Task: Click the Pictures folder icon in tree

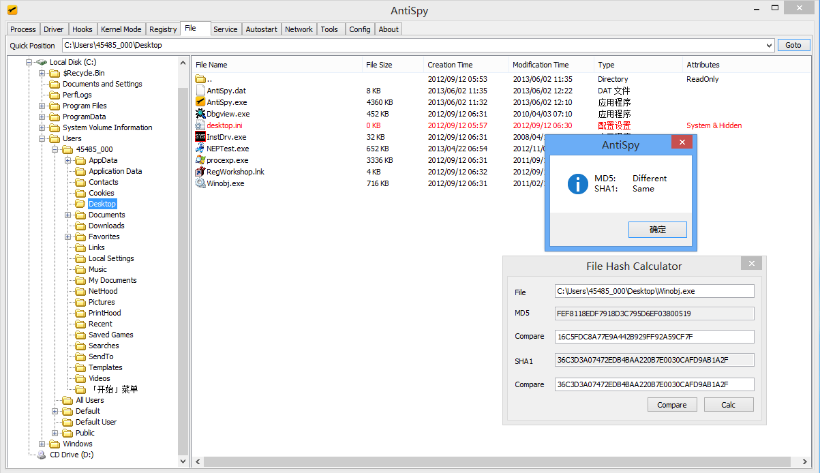Action: point(81,302)
